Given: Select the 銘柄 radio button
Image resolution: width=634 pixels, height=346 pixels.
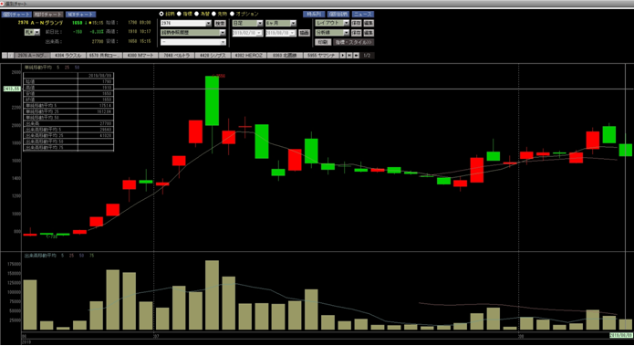Looking at the screenshot, I should pos(161,14).
